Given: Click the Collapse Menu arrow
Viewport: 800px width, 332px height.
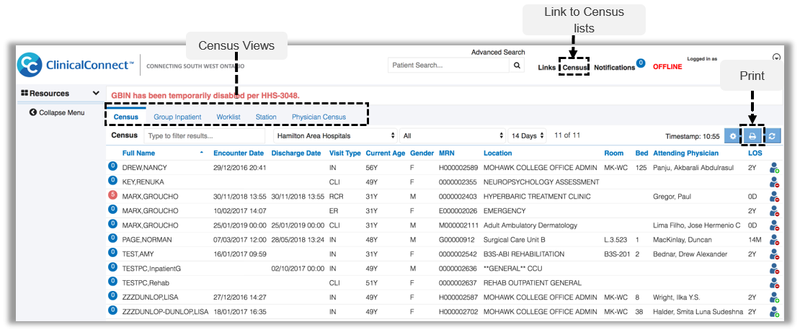Looking at the screenshot, I should click(32, 112).
